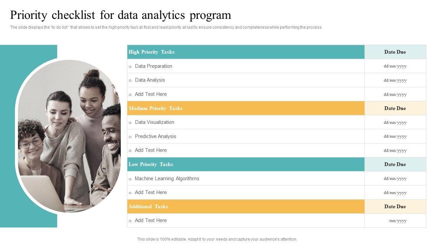Click the Data Visualization task text
Image resolution: width=433 pixels, height=243 pixels.
tap(155, 122)
